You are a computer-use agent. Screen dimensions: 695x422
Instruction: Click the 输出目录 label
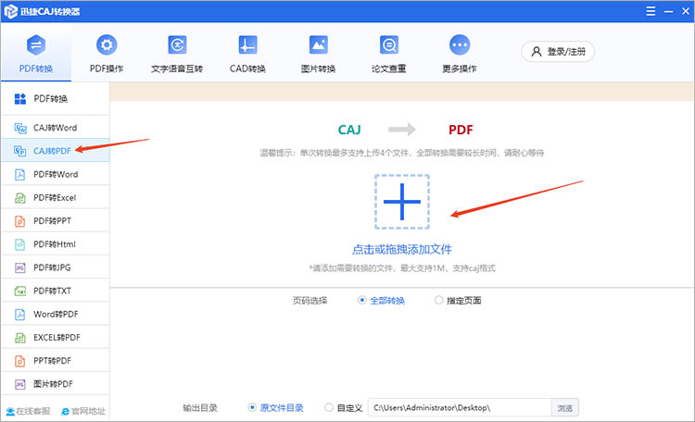pyautogui.click(x=200, y=408)
